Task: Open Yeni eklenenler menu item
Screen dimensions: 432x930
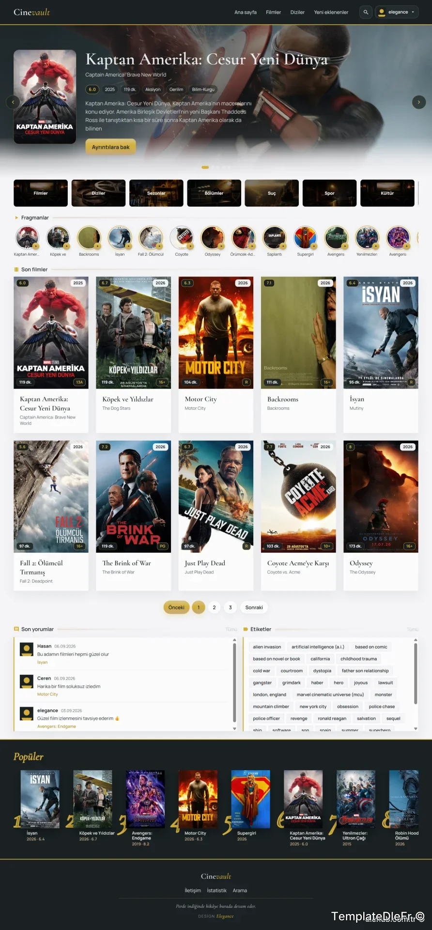Action: pyautogui.click(x=331, y=12)
